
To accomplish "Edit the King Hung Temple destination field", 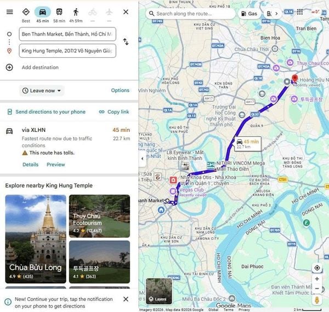I will coord(67,51).
